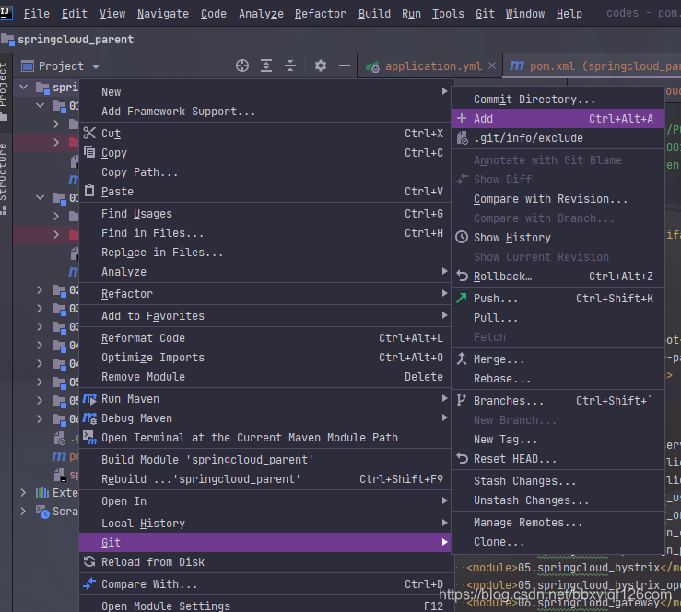Expand the Open In submenu arrow
The image size is (681, 612).
[444, 500]
